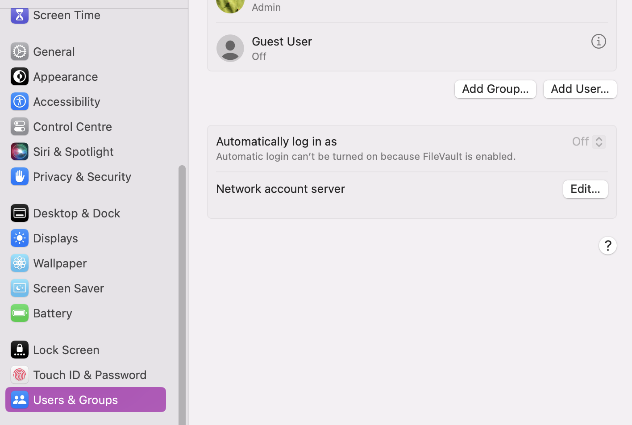This screenshot has height=425, width=632.
Task: Select the Accessibility sidebar icon
Action: coord(19,101)
